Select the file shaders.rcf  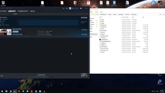pos(104,45)
